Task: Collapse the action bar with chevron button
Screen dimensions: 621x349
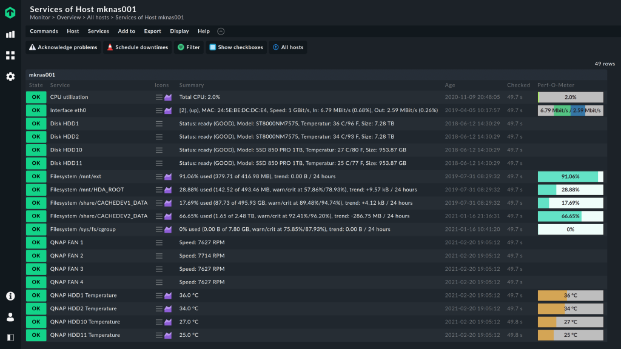Action: 221,32
